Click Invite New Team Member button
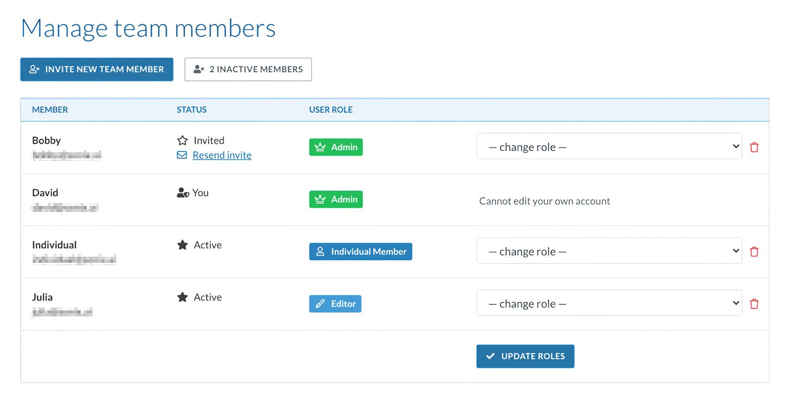786x393 pixels. tap(97, 69)
